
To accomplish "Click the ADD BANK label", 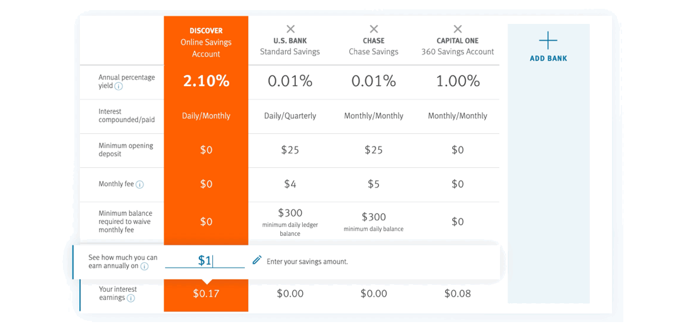I will [x=548, y=59].
